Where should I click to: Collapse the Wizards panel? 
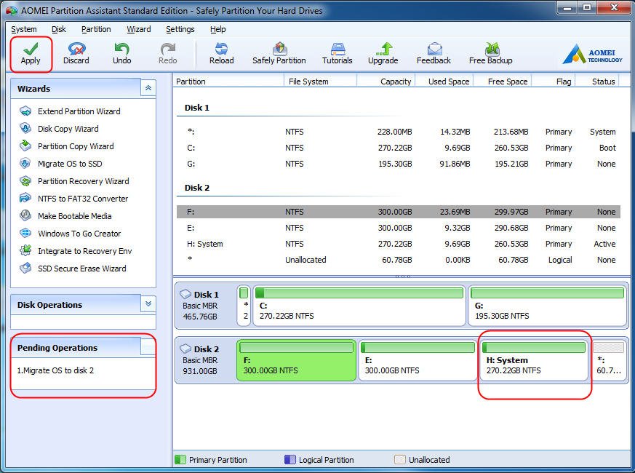pos(148,88)
